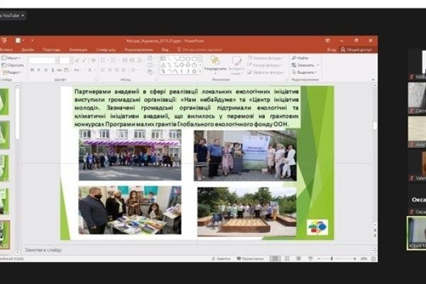Click the Reset (Сбросить) slide icon
Viewport: 426px width, 284px height.
(14, 65)
